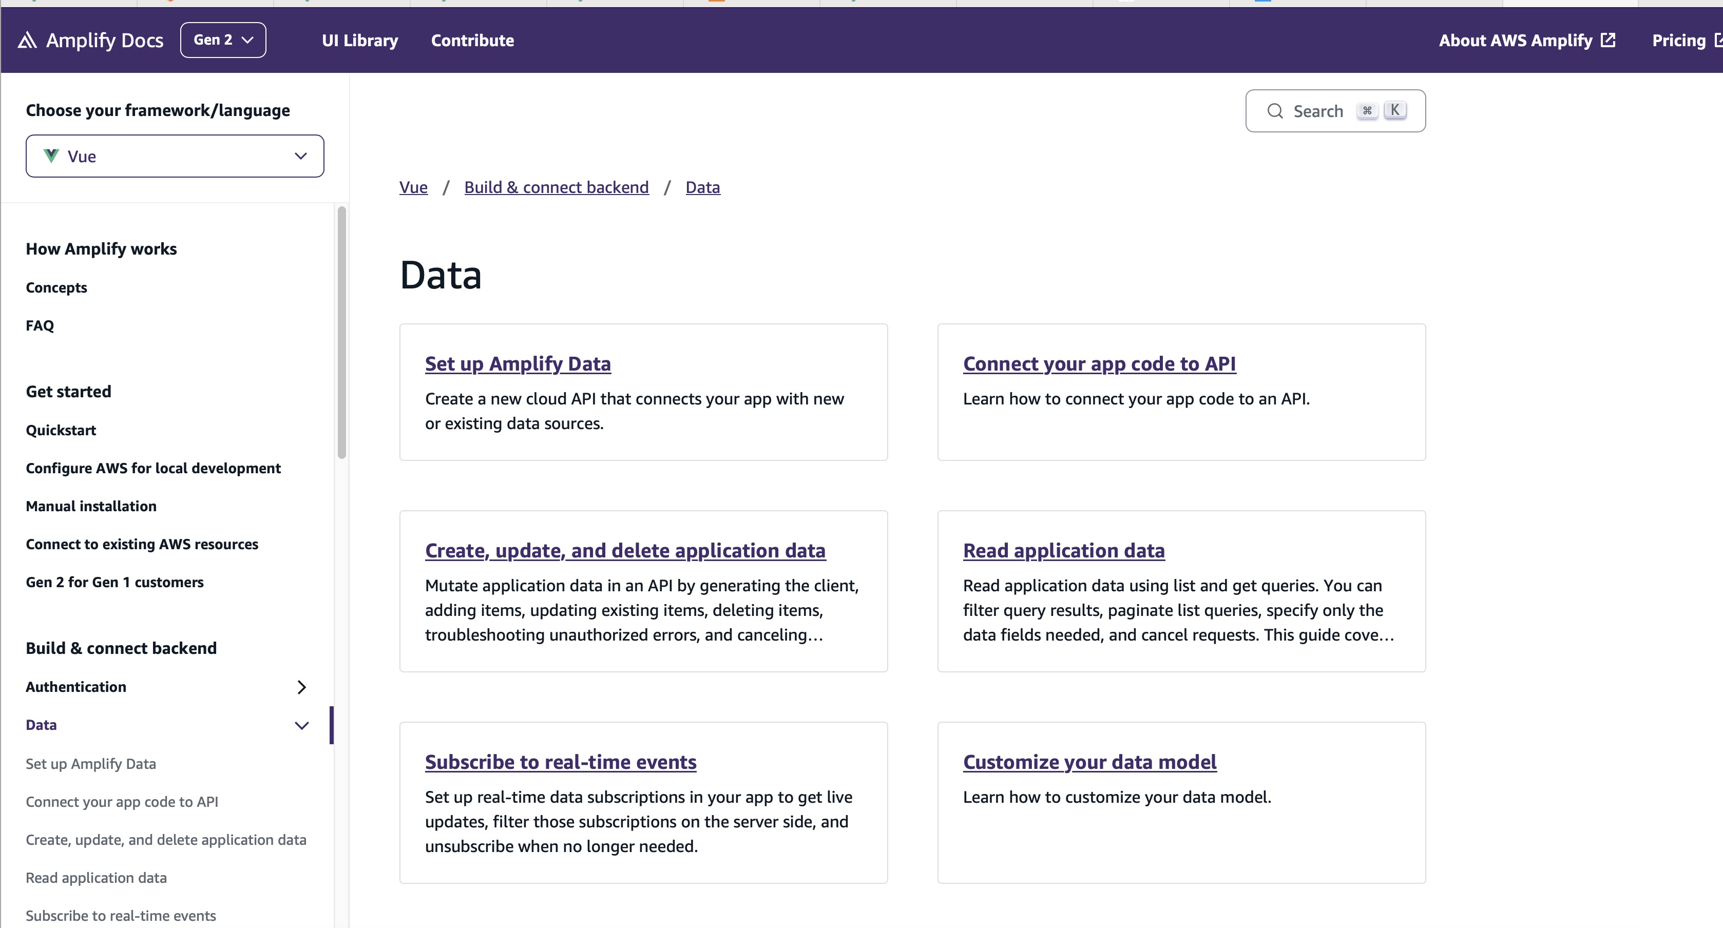This screenshot has height=928, width=1723.
Task: Open the Gen 2 version dropdown
Action: point(223,40)
